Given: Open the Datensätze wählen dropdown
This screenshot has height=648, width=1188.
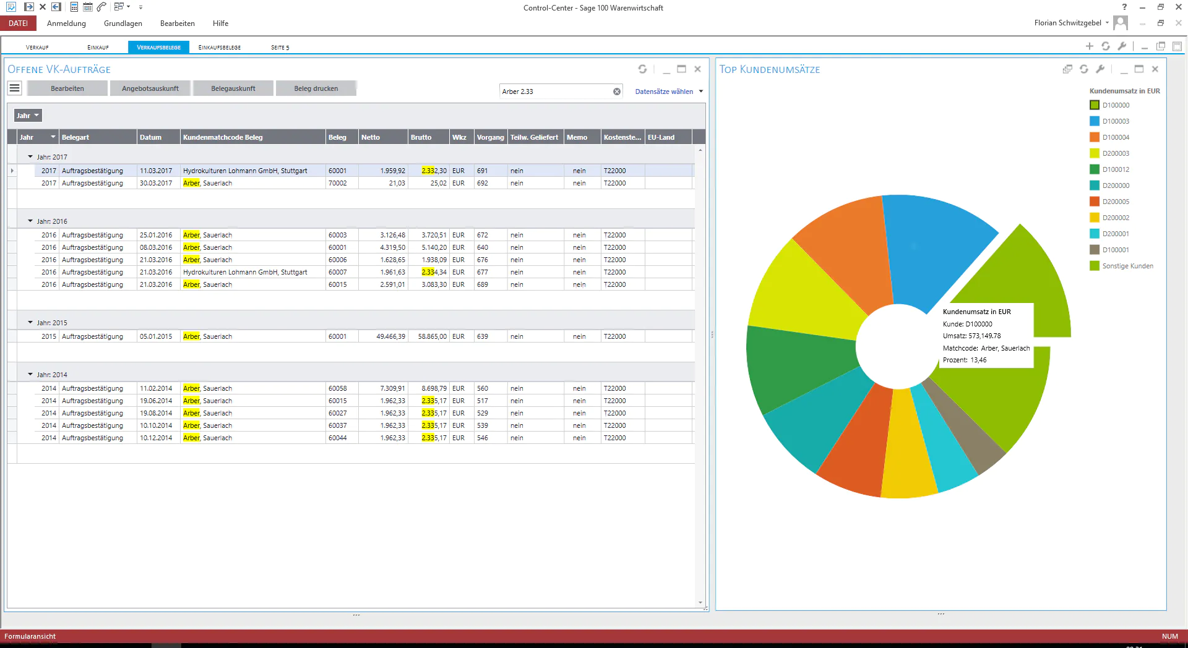Looking at the screenshot, I should [x=669, y=92].
